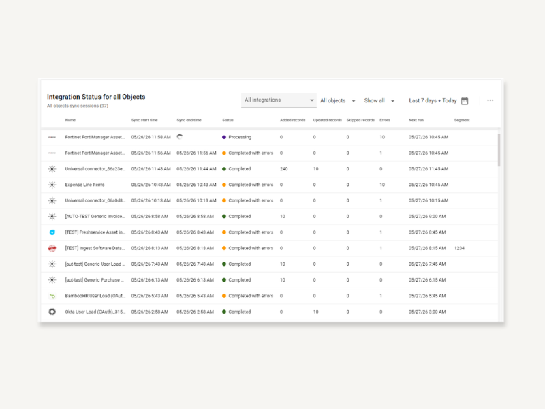
Task: Open the All integrations dropdown
Action: pyautogui.click(x=279, y=100)
